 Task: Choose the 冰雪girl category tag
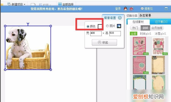[x=160, y=34]
